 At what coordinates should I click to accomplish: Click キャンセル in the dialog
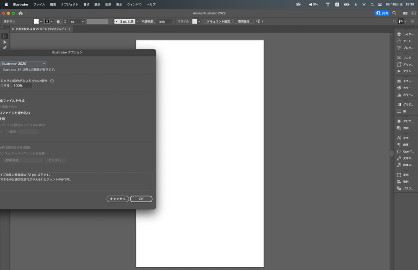pos(118,199)
